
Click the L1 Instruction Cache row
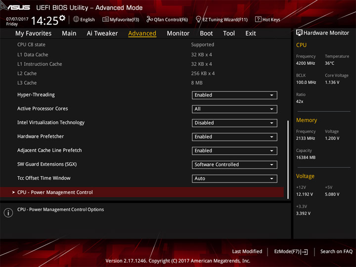pyautogui.click(x=142, y=64)
